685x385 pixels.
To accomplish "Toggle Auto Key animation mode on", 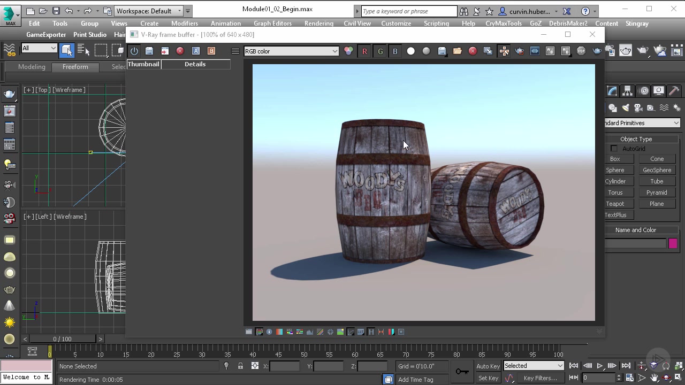I will [488, 366].
